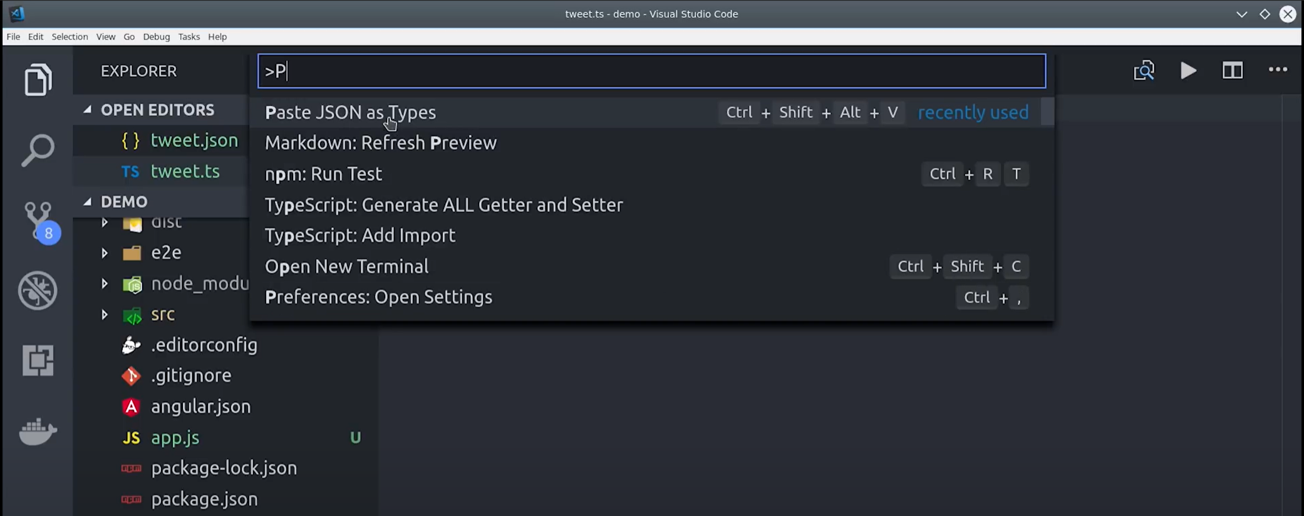This screenshot has width=1304, height=516.
Task: Expand the src folder arrow
Action: click(105, 315)
